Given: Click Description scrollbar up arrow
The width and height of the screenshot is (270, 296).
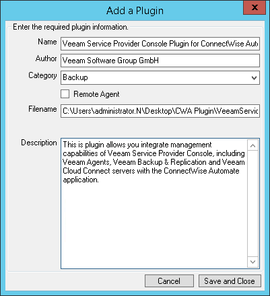Looking at the screenshot, I should click(x=252, y=145).
